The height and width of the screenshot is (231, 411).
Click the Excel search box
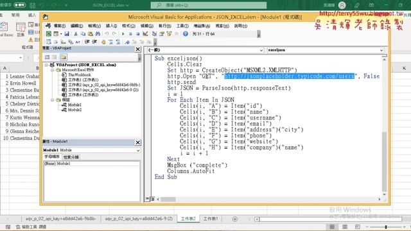209,5
